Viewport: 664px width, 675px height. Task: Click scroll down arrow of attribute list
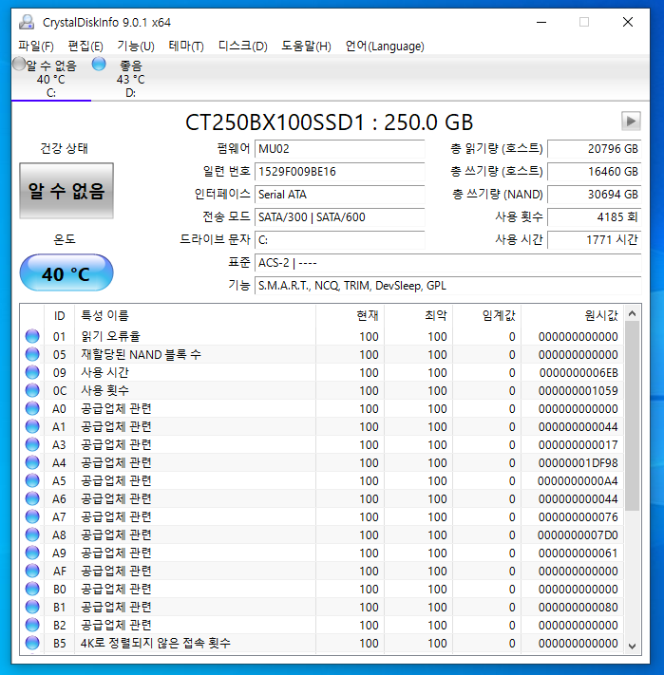coord(632,646)
